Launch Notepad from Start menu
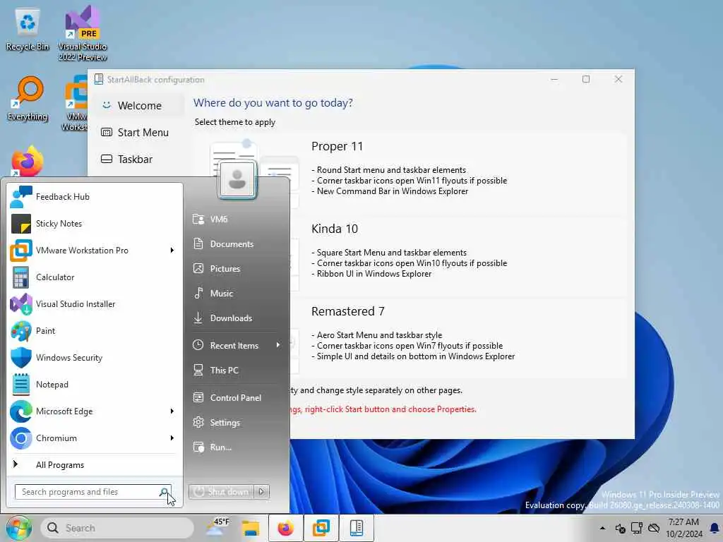723x542 pixels. (x=95, y=385)
